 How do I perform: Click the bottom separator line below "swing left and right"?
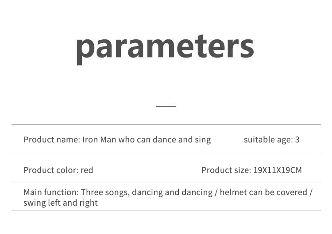click(166, 211)
